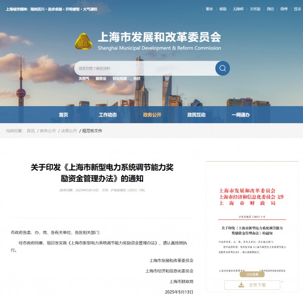Click the download icon beside 文件下载
Image resolution: width=303 pixels, height=298 pixels.
click(x=241, y=285)
